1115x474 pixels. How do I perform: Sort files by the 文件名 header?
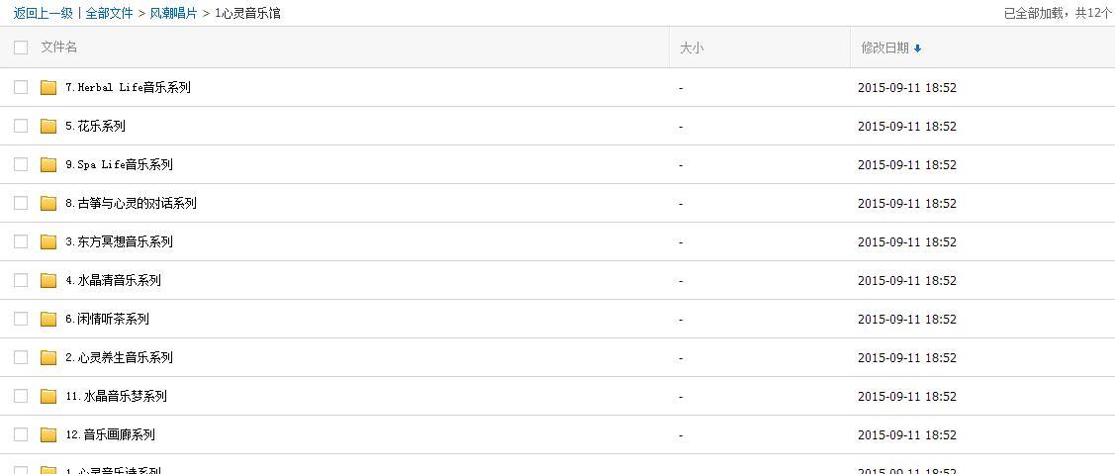59,47
